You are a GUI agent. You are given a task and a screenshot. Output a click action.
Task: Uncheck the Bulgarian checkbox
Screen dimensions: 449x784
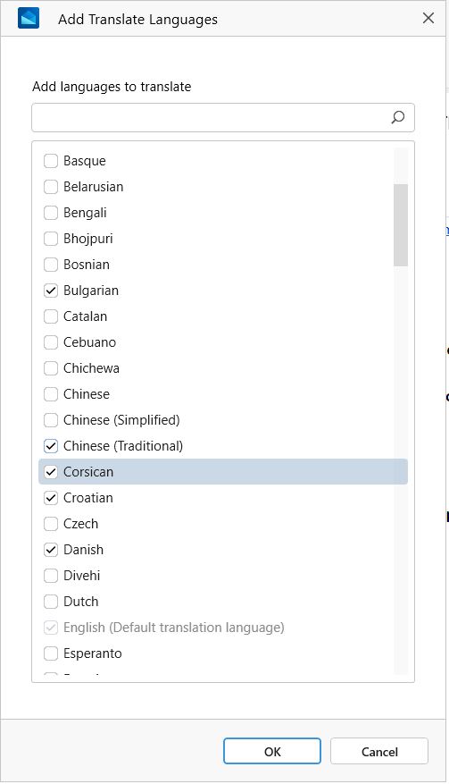point(51,290)
